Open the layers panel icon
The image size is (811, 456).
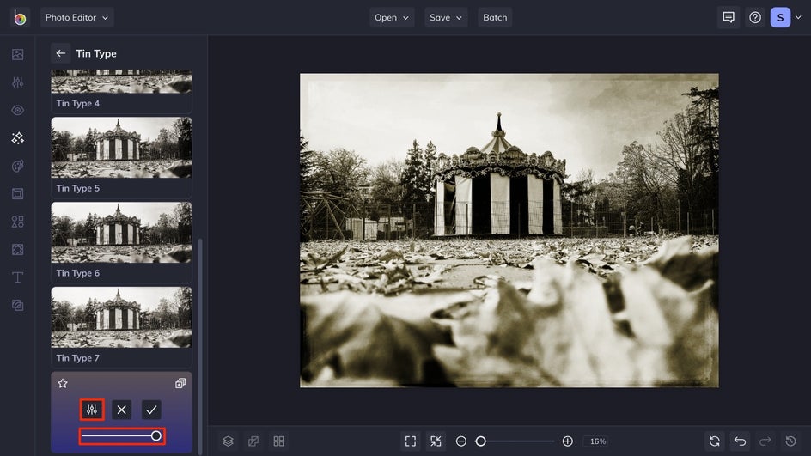[x=228, y=441]
